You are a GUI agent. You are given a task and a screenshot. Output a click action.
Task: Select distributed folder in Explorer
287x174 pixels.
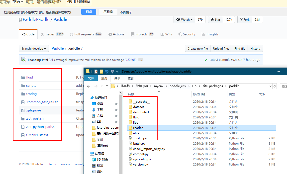141,112
